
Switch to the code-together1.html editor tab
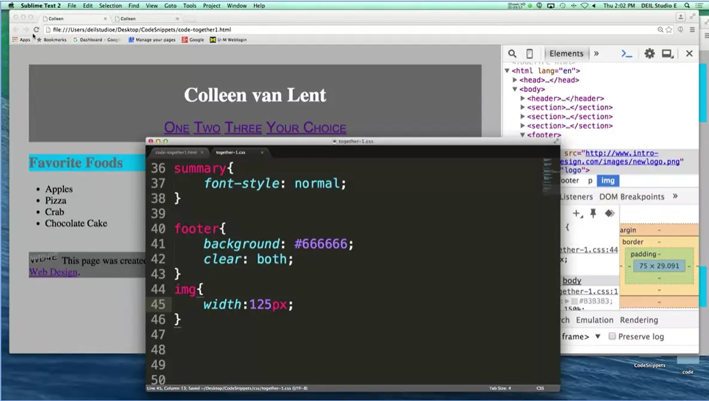point(176,152)
